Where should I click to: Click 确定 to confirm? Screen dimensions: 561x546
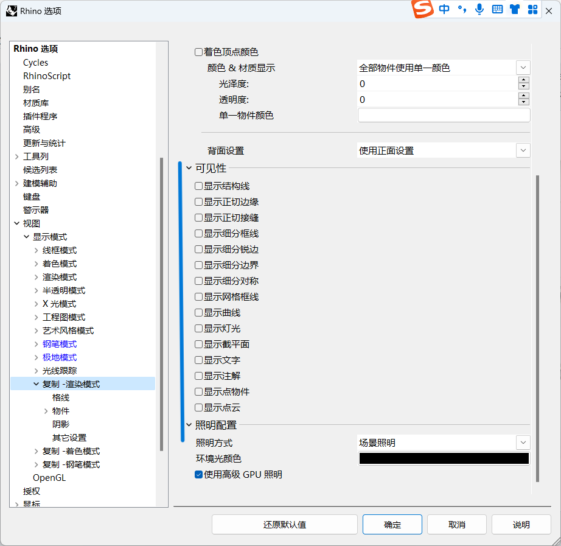point(392,525)
